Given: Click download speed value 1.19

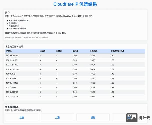Looking at the screenshot, I should pyautogui.click(x=112, y=97).
